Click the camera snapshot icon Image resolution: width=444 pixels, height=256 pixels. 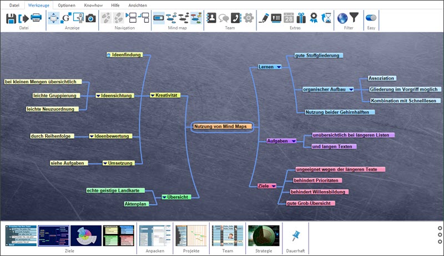(x=90, y=18)
